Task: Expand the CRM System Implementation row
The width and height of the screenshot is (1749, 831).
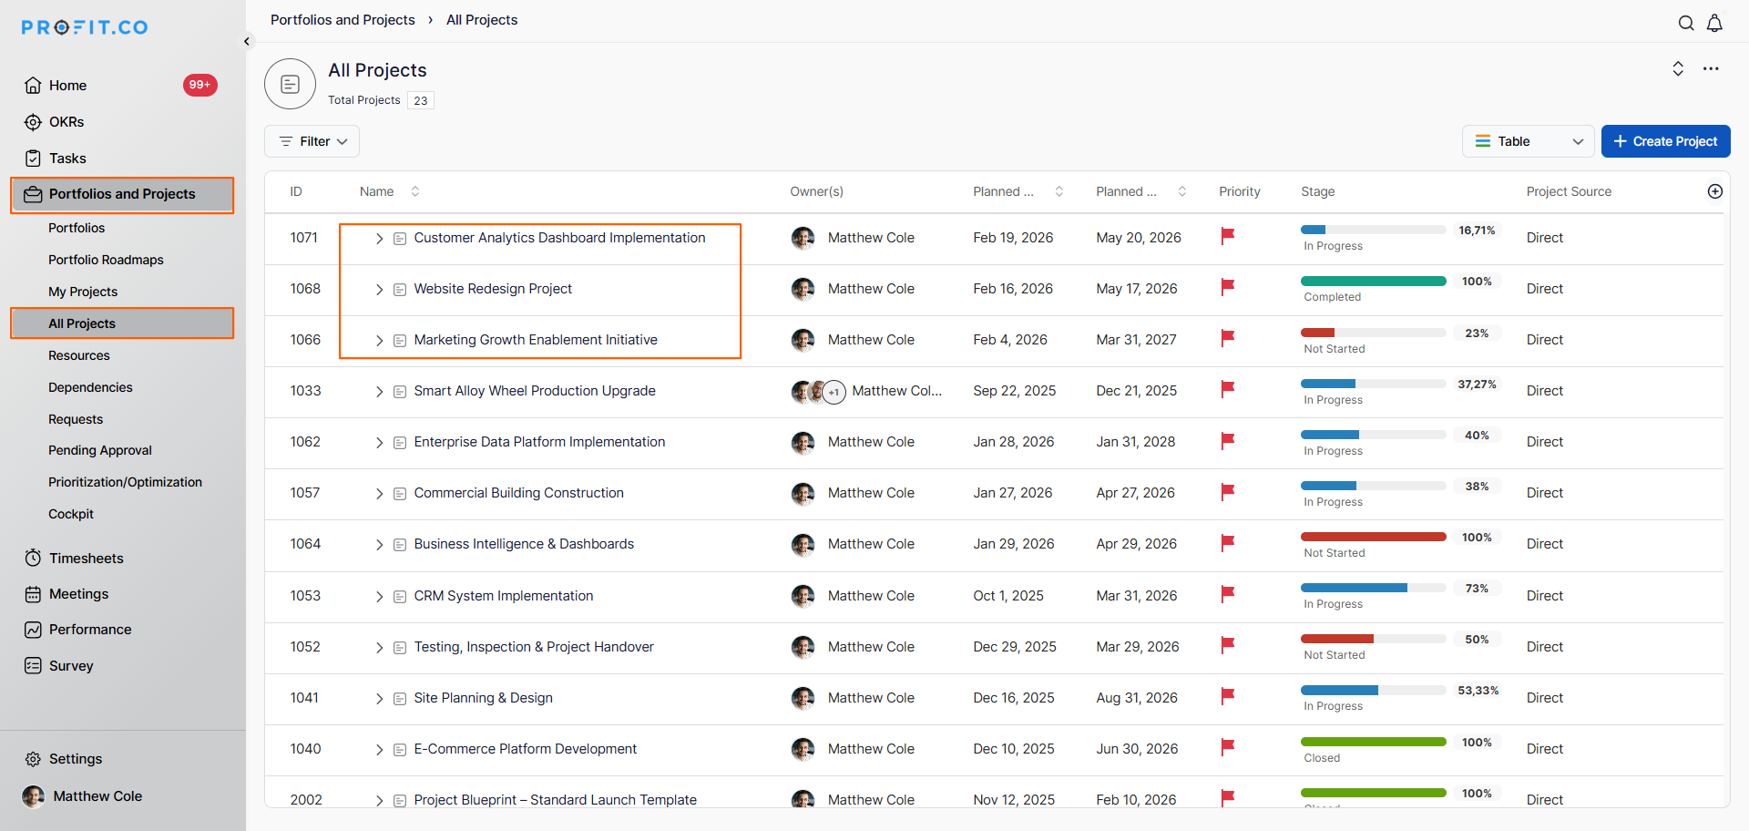Action: [x=379, y=597]
